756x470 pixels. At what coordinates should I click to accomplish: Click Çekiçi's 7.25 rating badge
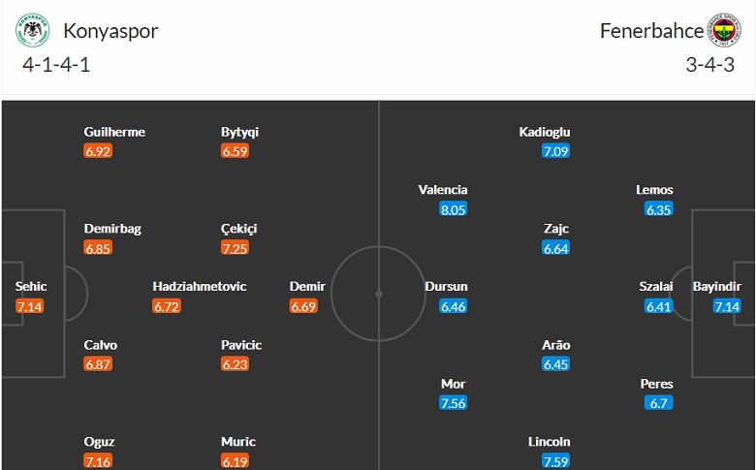[236, 248]
